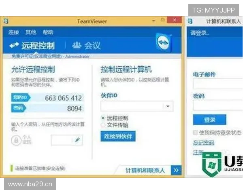Click the 登录 button
Image resolution: width=243 pixels, height=194 pixels.
pos(209,120)
